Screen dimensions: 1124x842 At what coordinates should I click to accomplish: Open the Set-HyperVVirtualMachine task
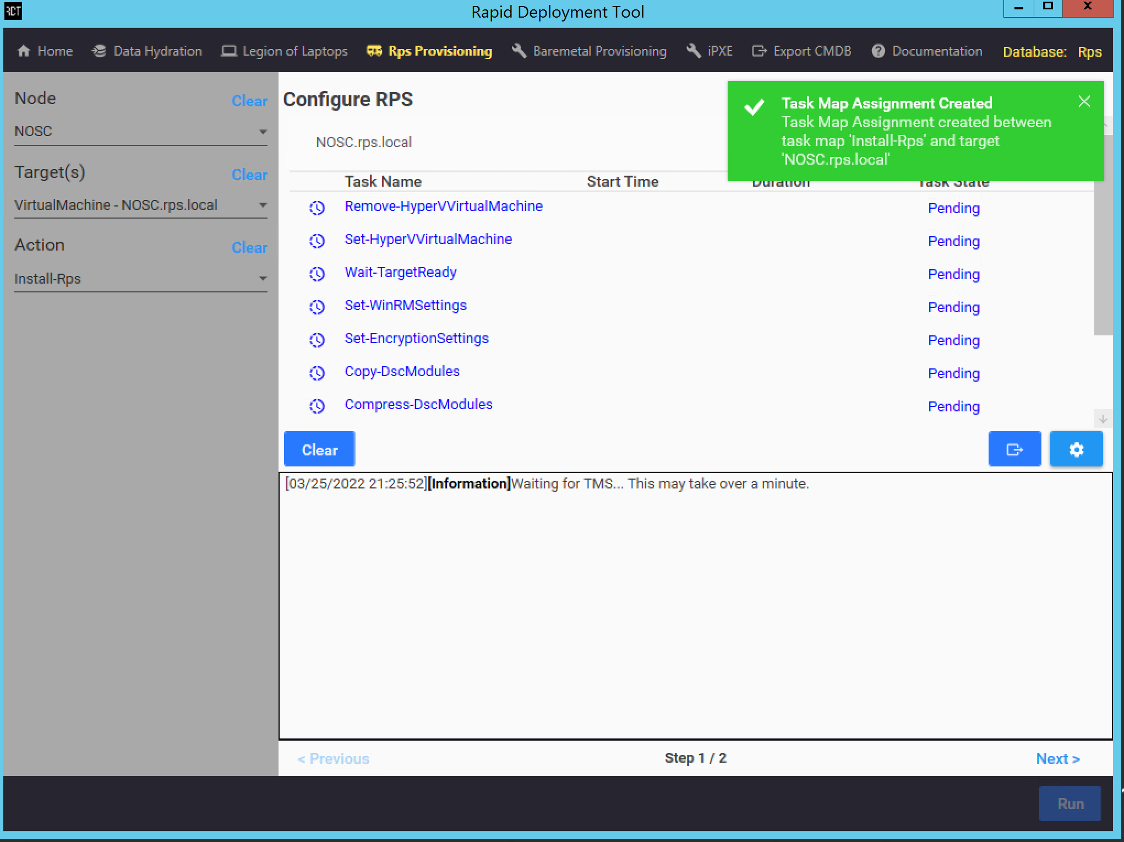click(x=428, y=239)
